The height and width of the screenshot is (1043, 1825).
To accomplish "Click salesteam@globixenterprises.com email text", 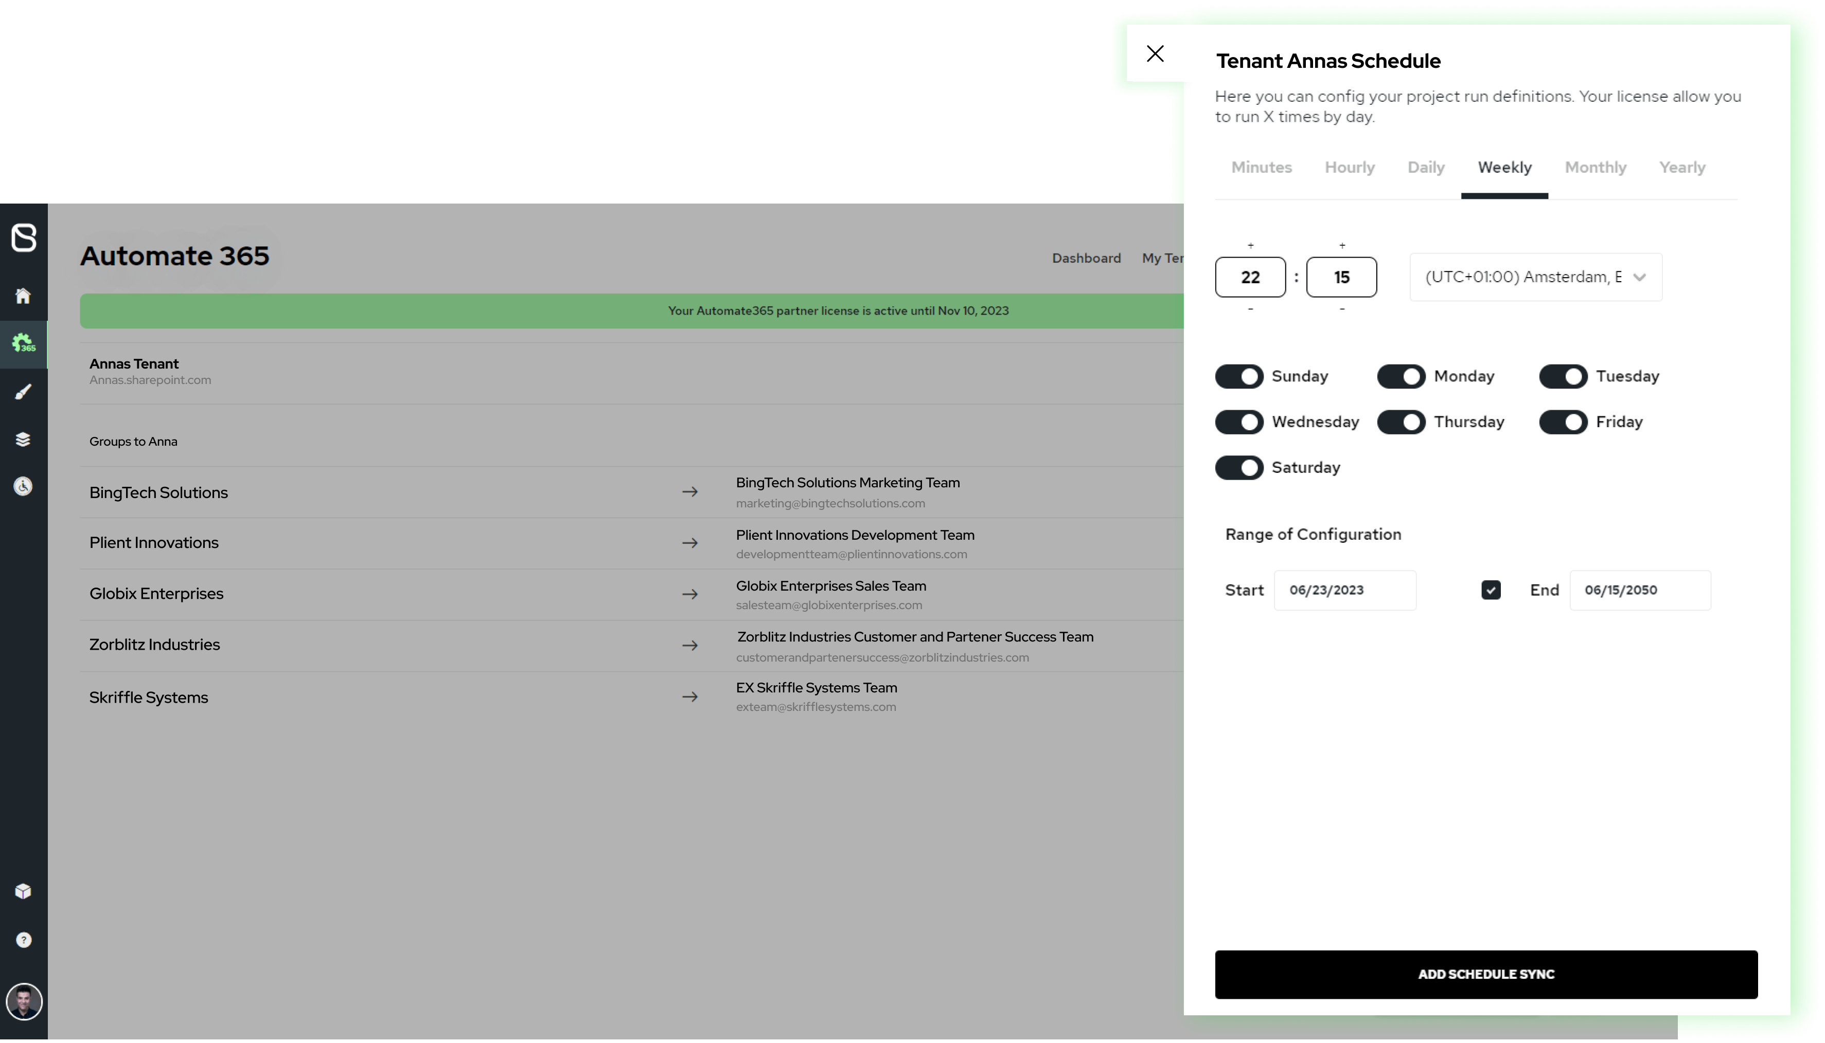I will (829, 606).
